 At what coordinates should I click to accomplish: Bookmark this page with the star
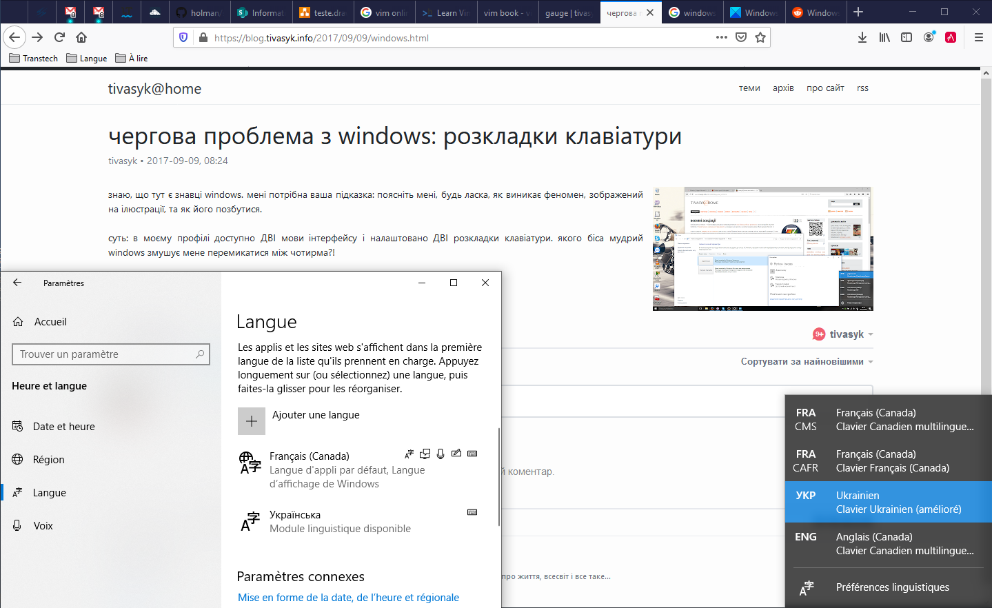pos(760,37)
